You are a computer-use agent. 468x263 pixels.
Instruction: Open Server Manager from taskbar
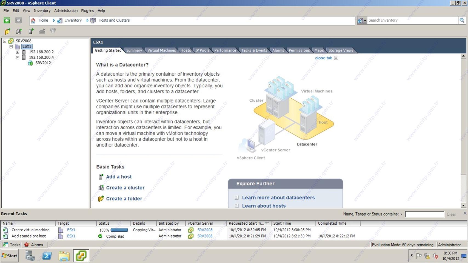click(30, 256)
